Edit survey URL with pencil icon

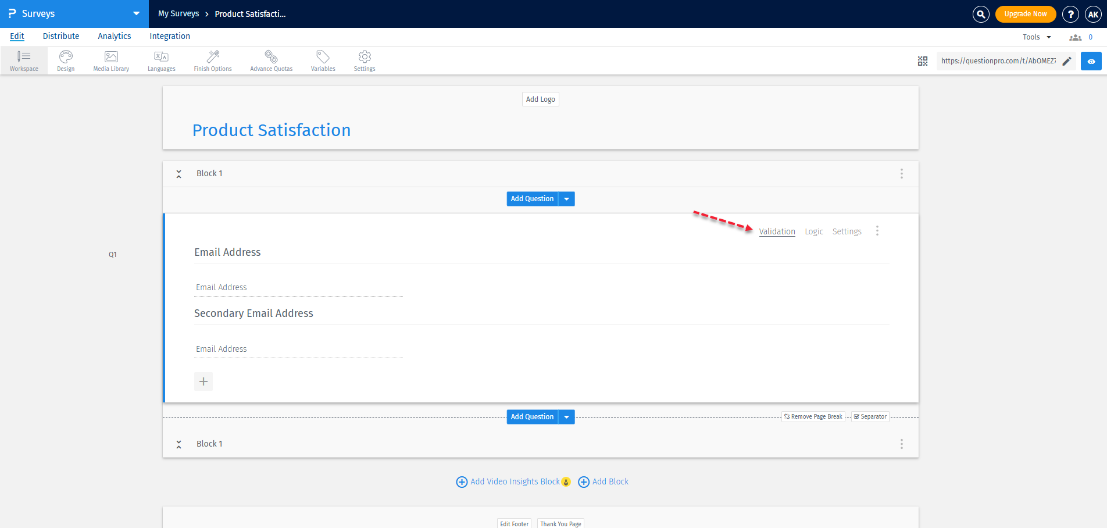pos(1067,61)
